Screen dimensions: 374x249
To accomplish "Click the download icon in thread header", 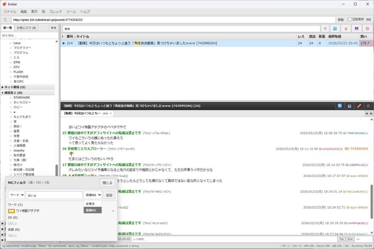I will tap(349, 106).
